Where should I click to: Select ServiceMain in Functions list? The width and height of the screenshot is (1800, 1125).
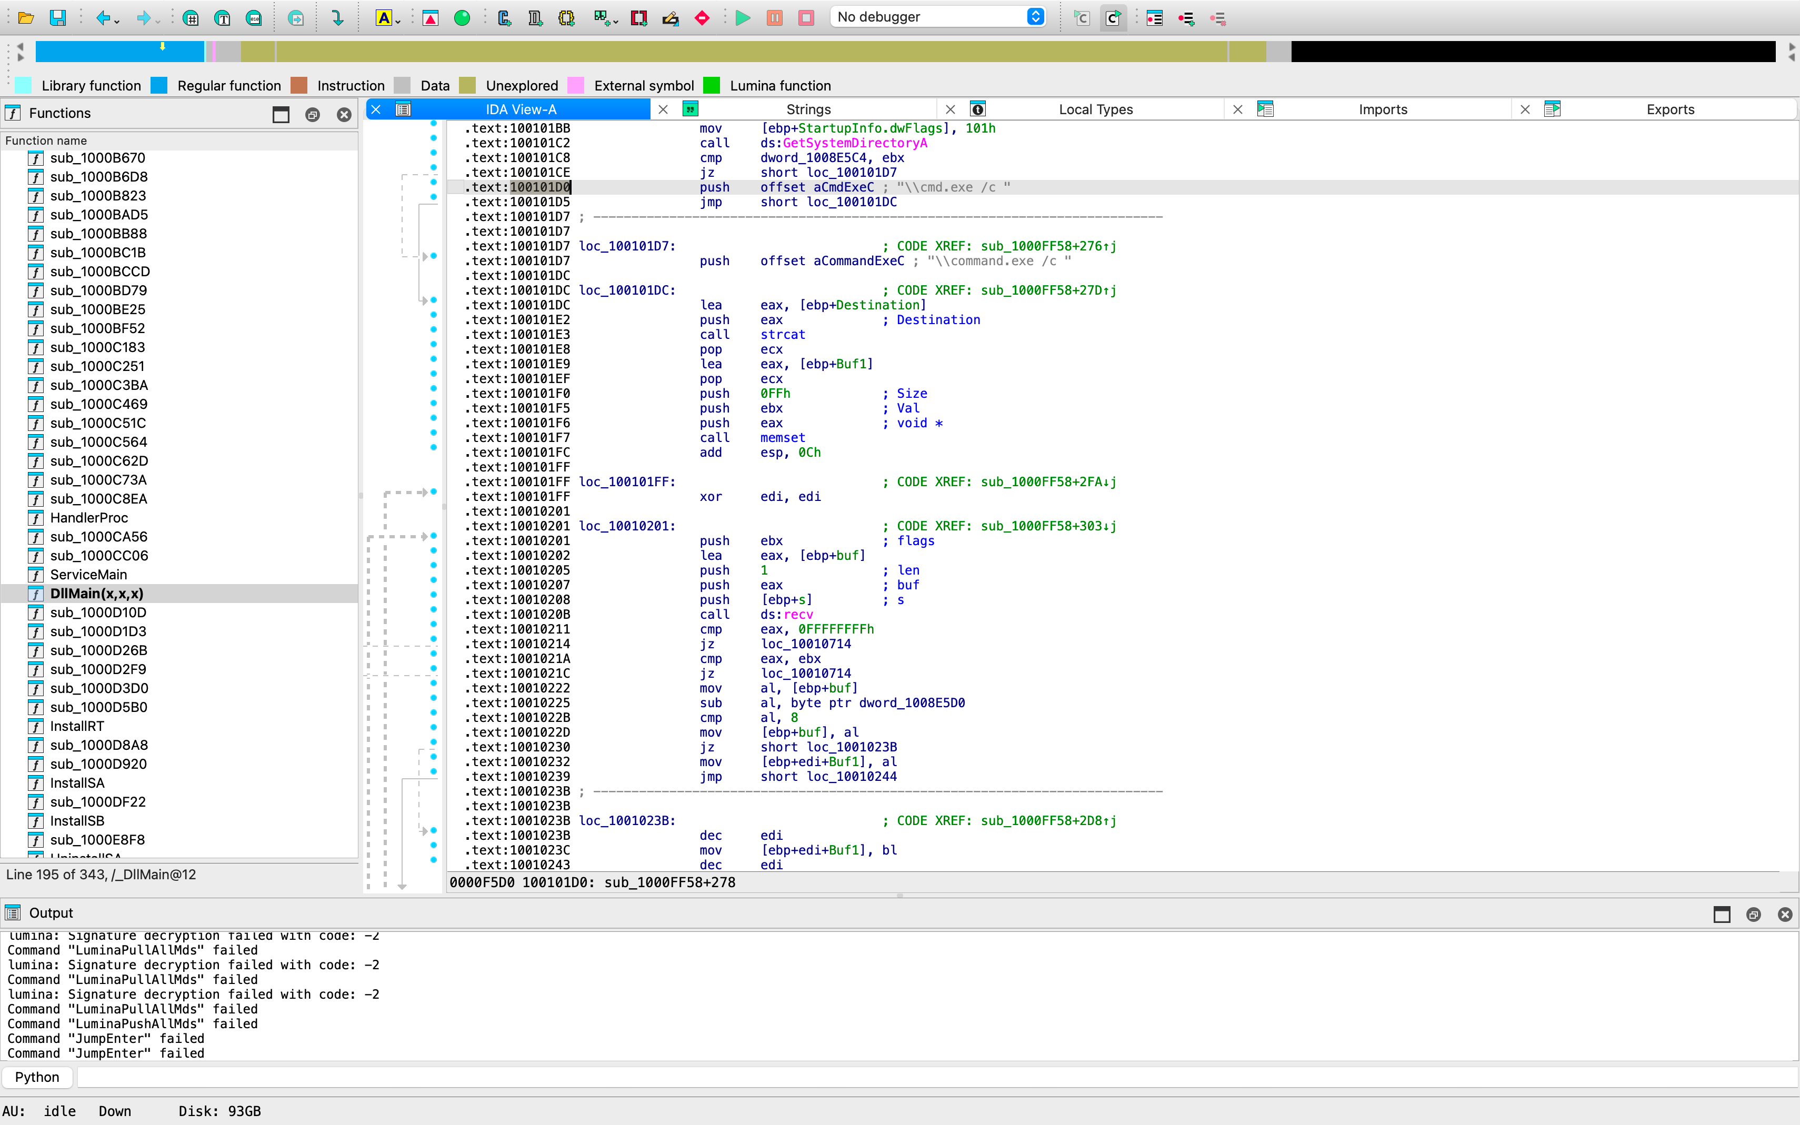[179, 575]
